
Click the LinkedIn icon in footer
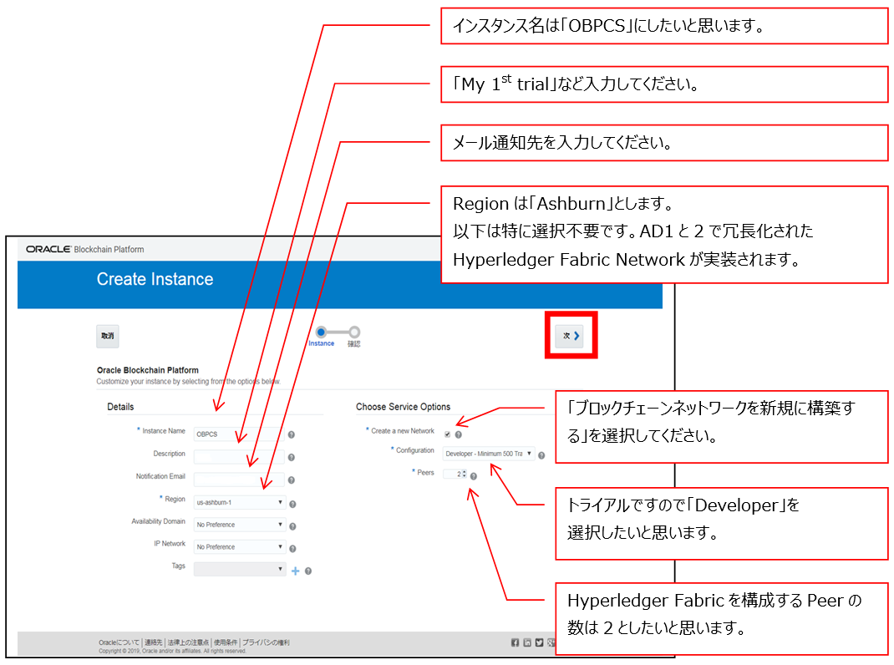tap(527, 642)
